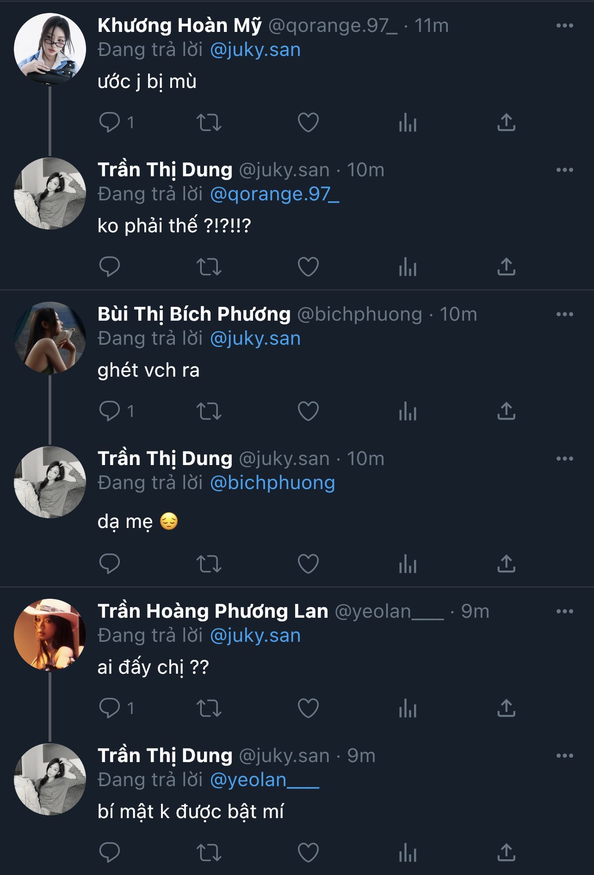The width and height of the screenshot is (594, 875).
Task: Open Khương Hoàn Mỹ's profile picture
Action: (x=50, y=49)
